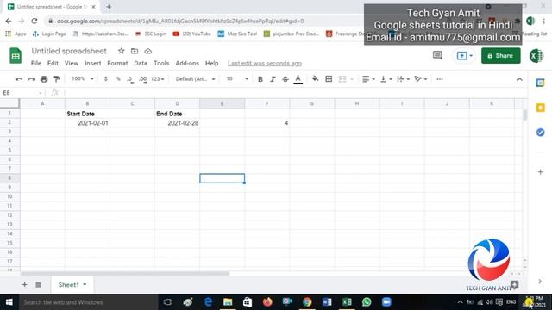The image size is (552, 310).
Task: Star the Untitled spreadsheet
Action: point(121,51)
